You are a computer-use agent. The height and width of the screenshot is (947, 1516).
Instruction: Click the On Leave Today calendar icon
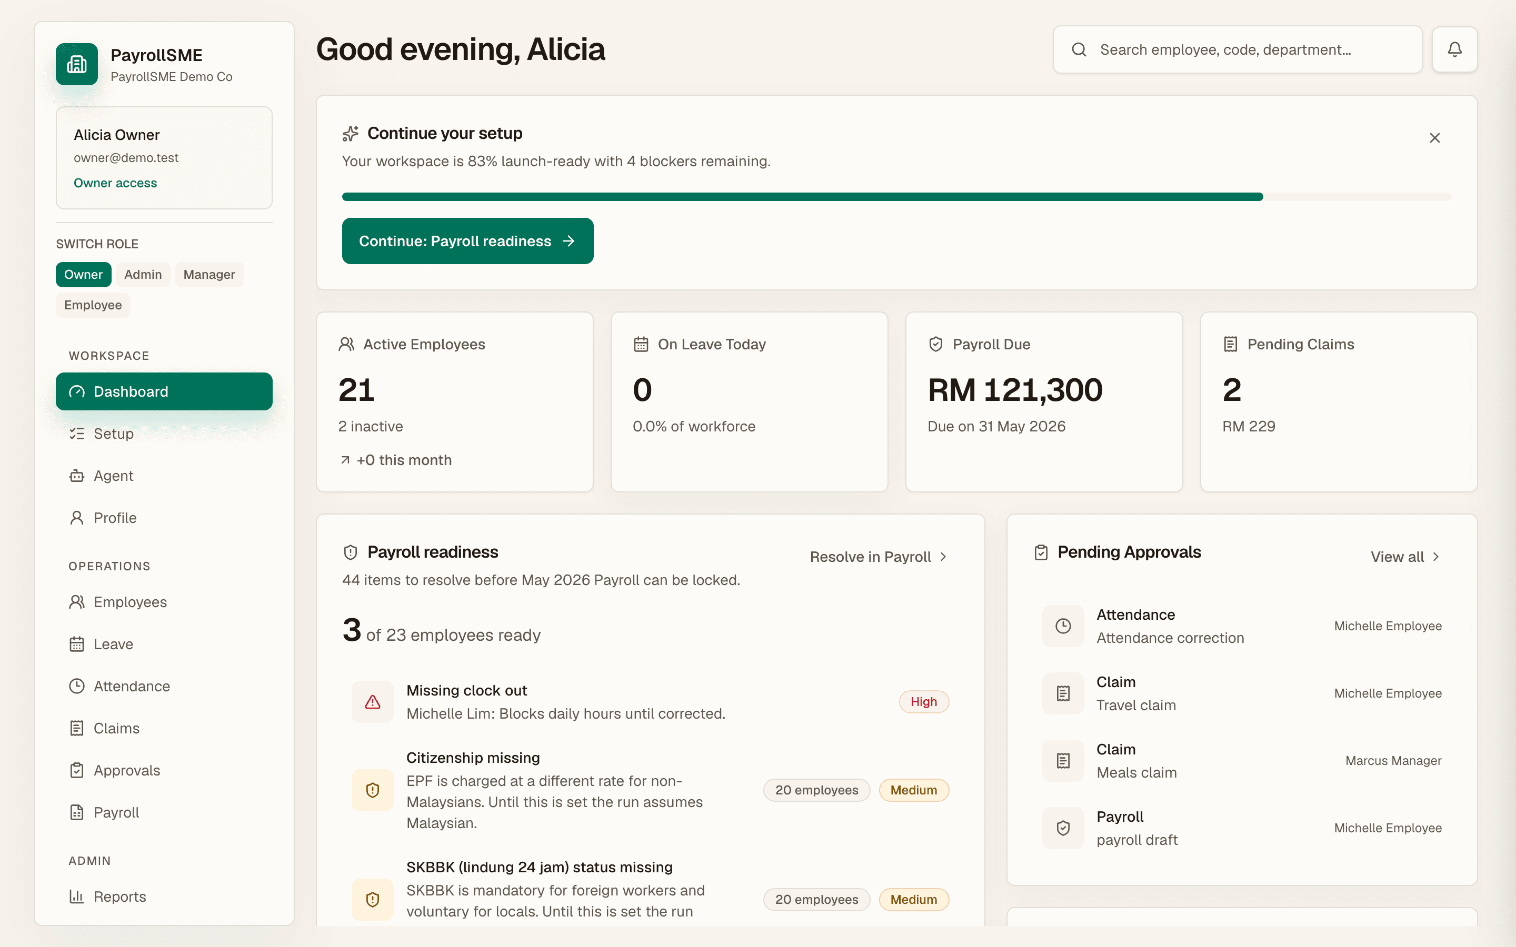(641, 344)
